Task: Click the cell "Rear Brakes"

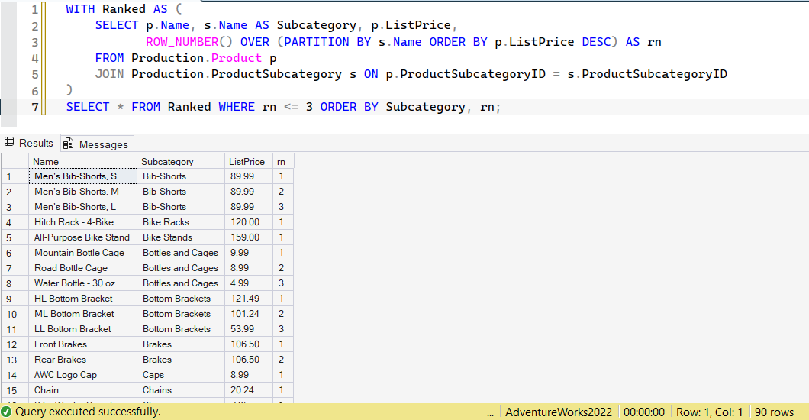Action: coord(82,360)
